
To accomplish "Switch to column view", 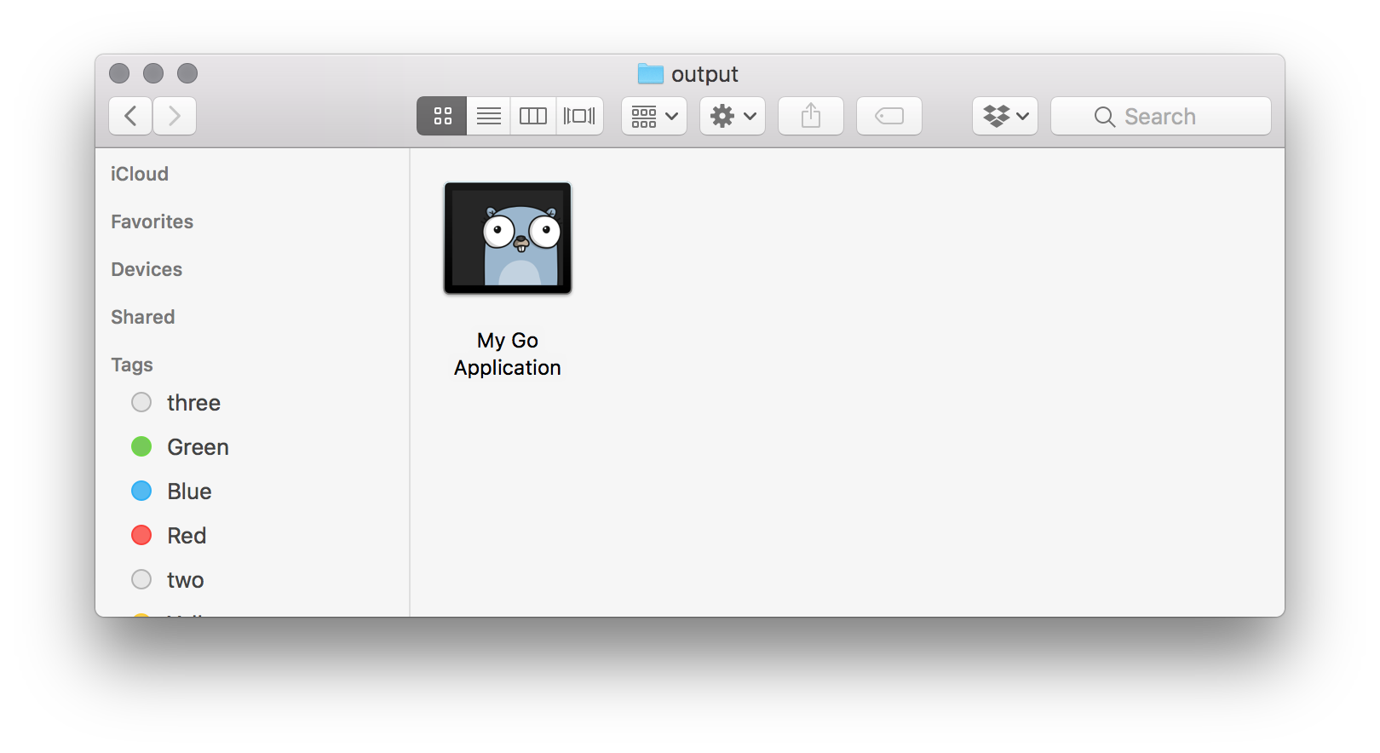I will coord(533,116).
